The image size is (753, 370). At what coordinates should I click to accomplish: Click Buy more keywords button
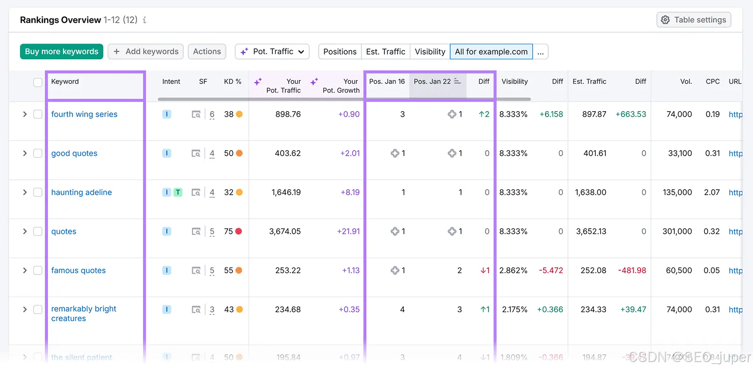[62, 51]
